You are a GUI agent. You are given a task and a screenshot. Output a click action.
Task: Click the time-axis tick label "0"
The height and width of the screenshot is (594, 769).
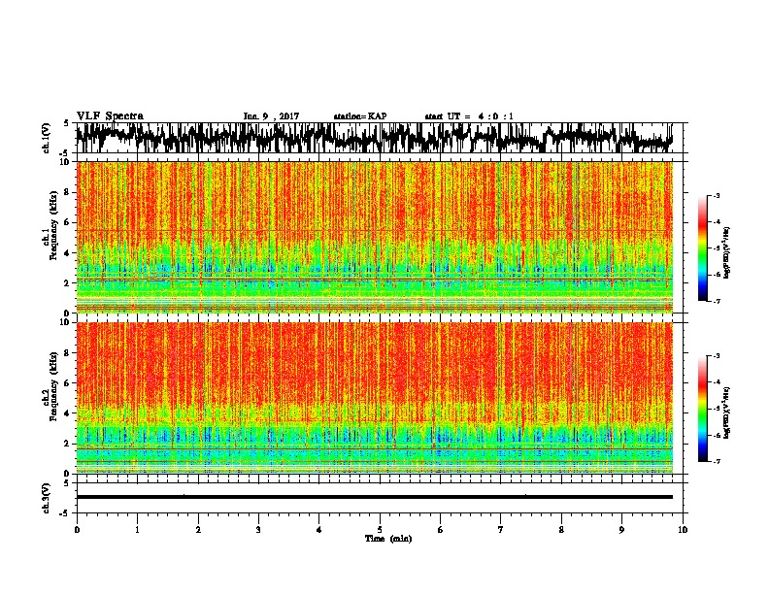pos(77,530)
